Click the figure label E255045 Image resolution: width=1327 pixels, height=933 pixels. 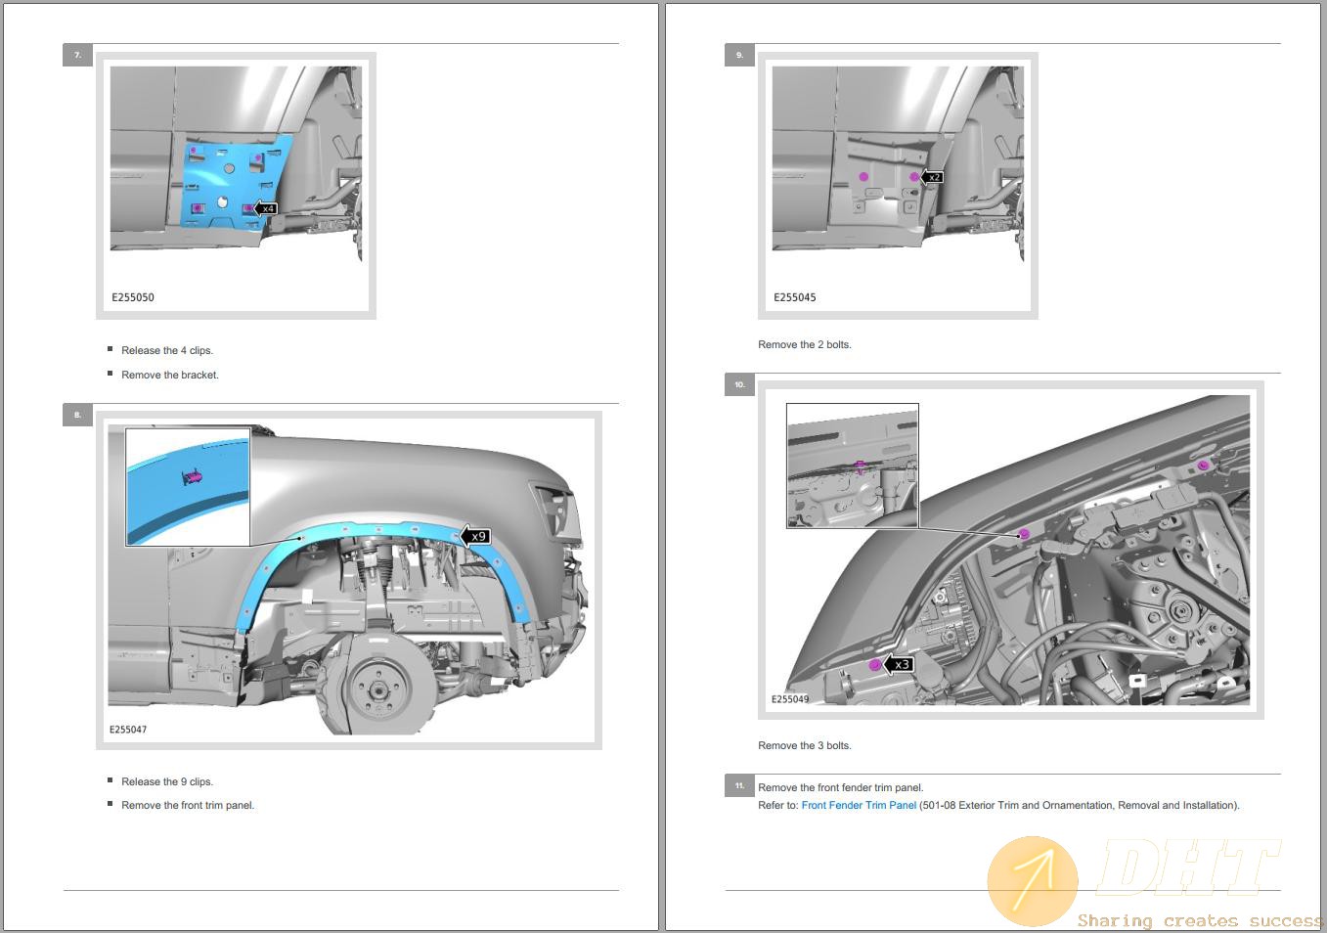tap(795, 297)
